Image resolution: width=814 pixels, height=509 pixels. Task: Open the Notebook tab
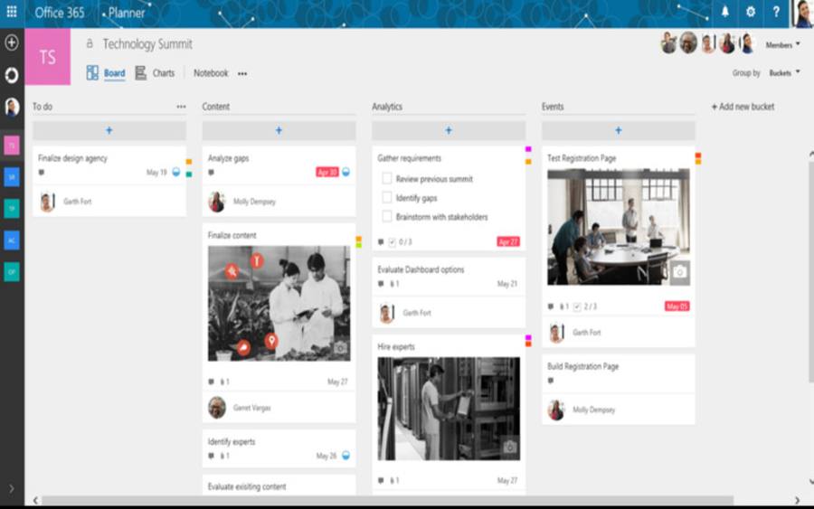(211, 73)
